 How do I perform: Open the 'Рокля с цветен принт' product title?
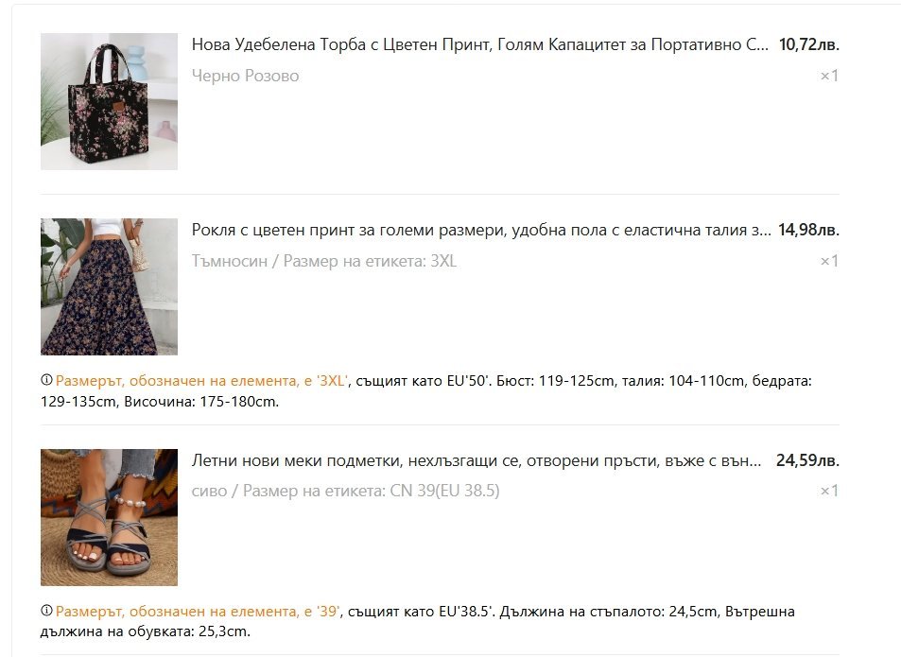point(481,231)
